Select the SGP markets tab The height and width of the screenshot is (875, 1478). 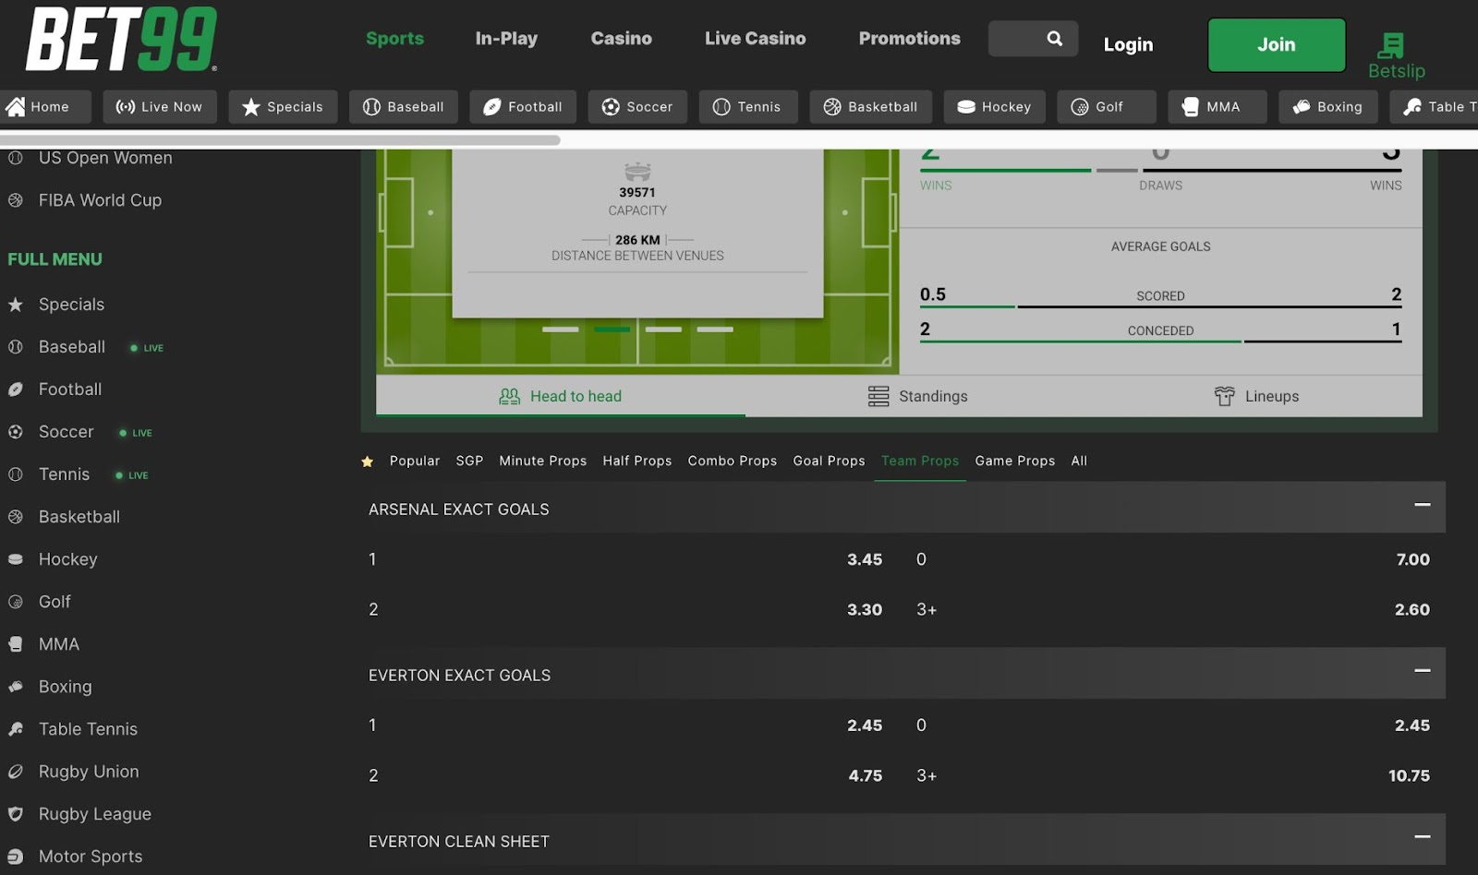(x=469, y=461)
